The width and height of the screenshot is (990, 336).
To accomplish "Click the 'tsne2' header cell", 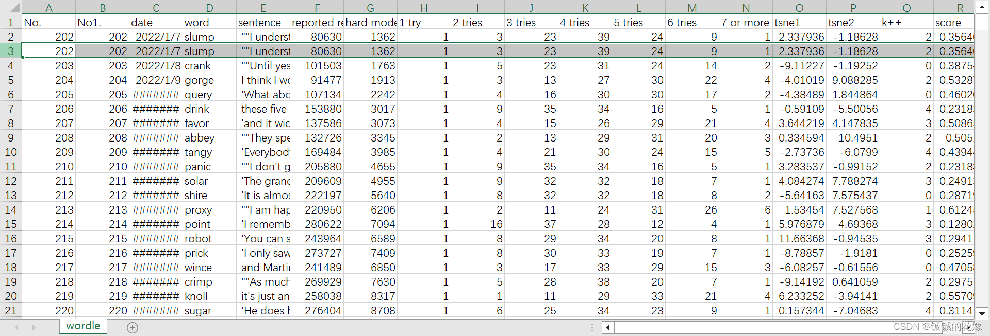I will 853,22.
